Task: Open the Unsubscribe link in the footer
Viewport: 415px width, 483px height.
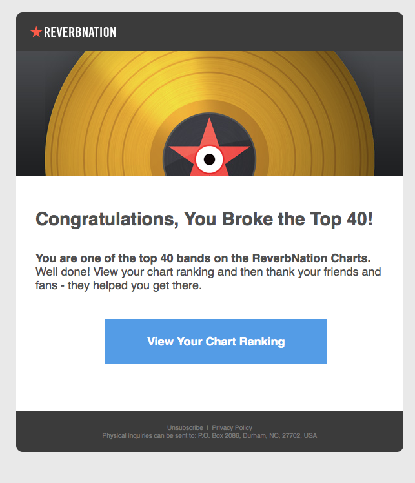Action: (185, 428)
